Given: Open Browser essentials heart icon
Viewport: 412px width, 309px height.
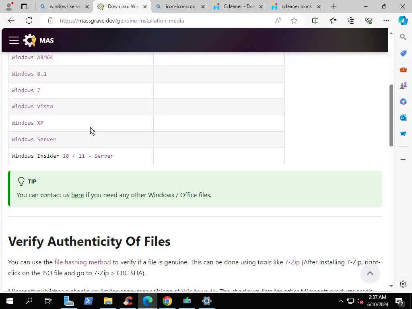Looking at the screenshot, I should tap(369, 21).
